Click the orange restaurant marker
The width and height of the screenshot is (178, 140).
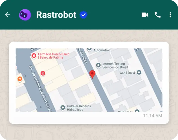click(20, 79)
